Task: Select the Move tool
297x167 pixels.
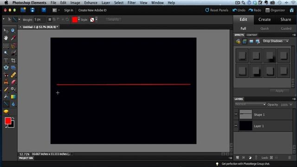Action: 6,31
